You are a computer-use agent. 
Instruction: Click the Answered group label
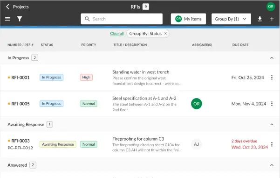tap(17, 165)
